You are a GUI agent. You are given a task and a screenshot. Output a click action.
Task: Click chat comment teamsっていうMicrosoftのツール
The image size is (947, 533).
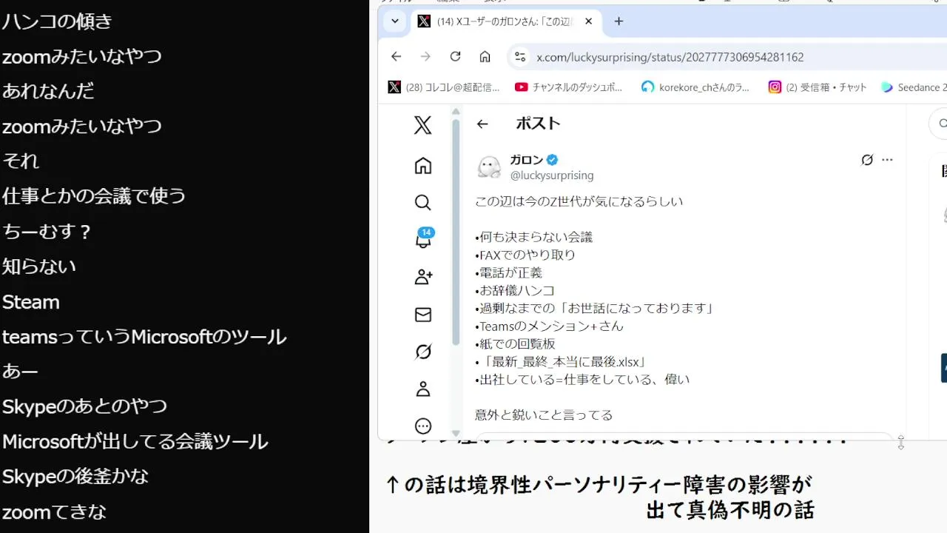click(144, 337)
